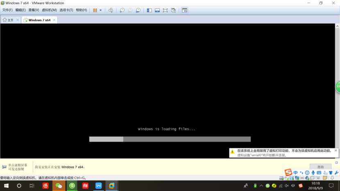Screen dimensions: 340x191
Task: Switch to the 主页 home tab
Action: (x=8, y=20)
